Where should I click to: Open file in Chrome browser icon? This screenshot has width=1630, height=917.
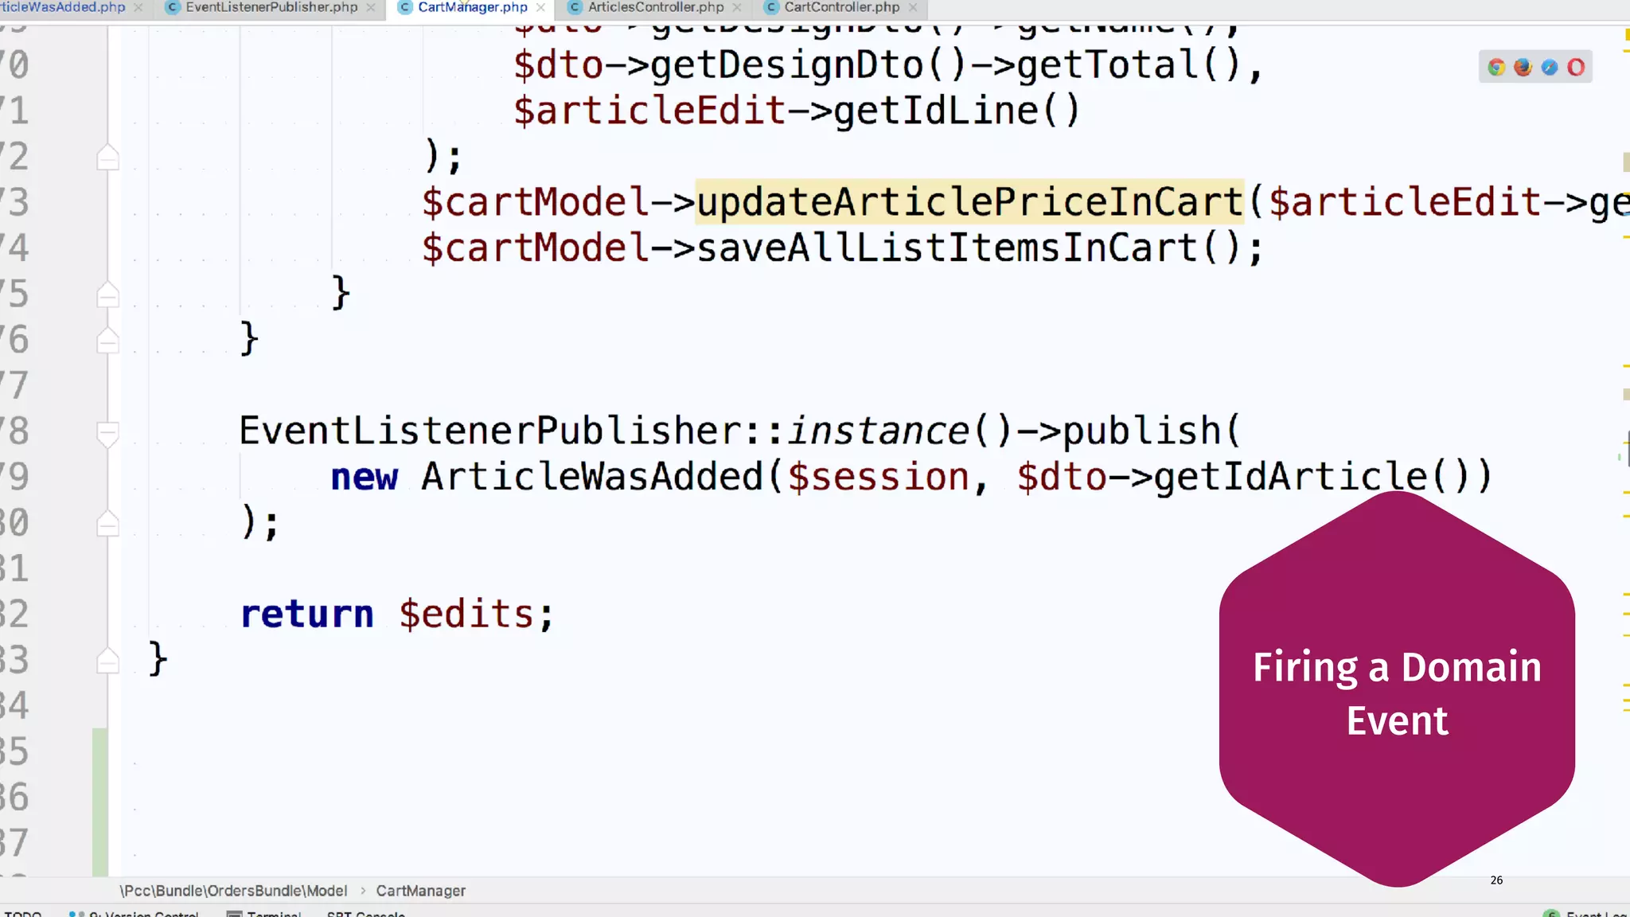(x=1496, y=68)
